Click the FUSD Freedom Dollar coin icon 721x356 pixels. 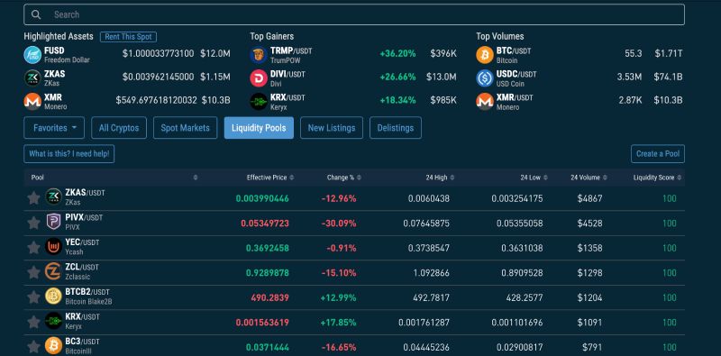pyautogui.click(x=32, y=55)
